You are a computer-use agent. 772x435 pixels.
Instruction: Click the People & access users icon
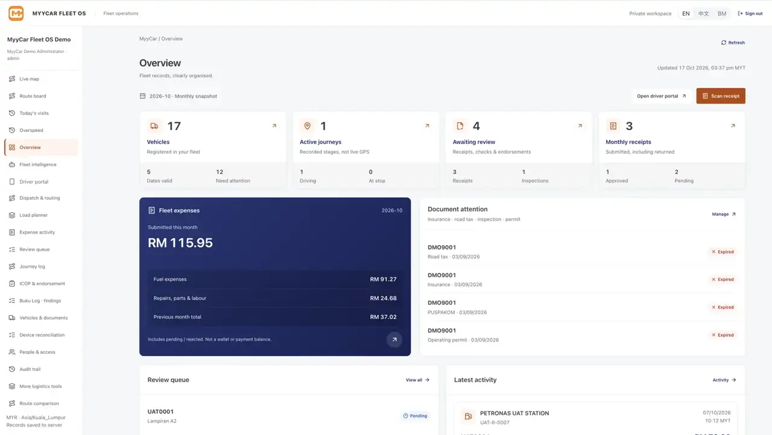(12, 352)
